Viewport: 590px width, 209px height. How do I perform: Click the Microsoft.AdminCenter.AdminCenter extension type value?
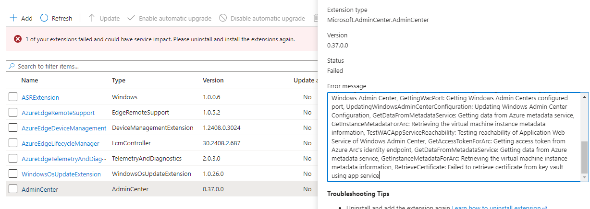pyautogui.click(x=378, y=20)
